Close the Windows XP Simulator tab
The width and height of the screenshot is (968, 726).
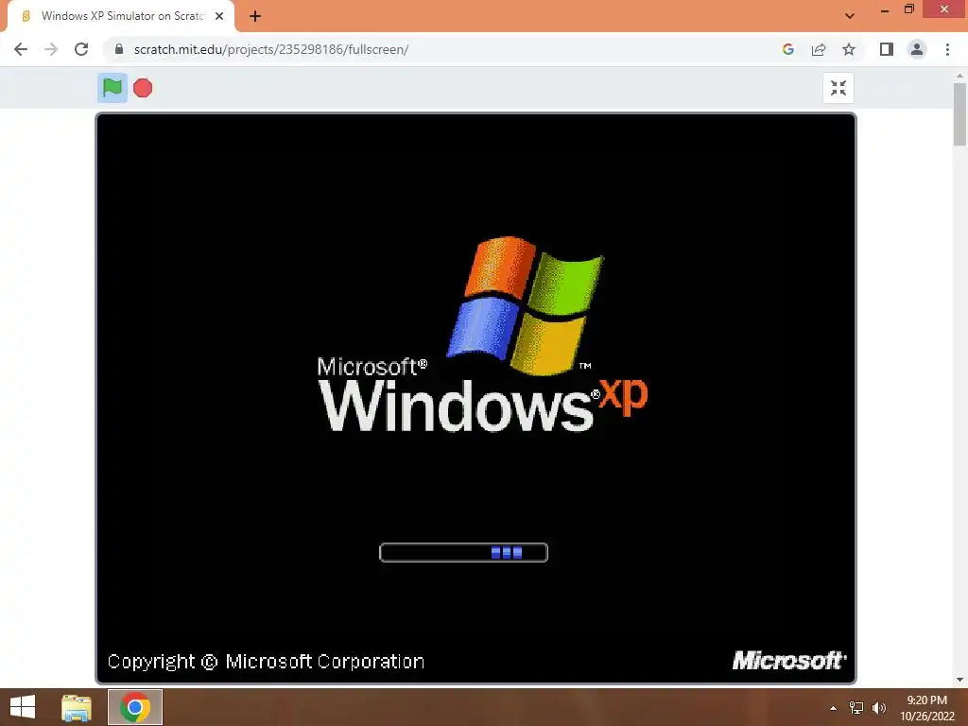pyautogui.click(x=219, y=16)
